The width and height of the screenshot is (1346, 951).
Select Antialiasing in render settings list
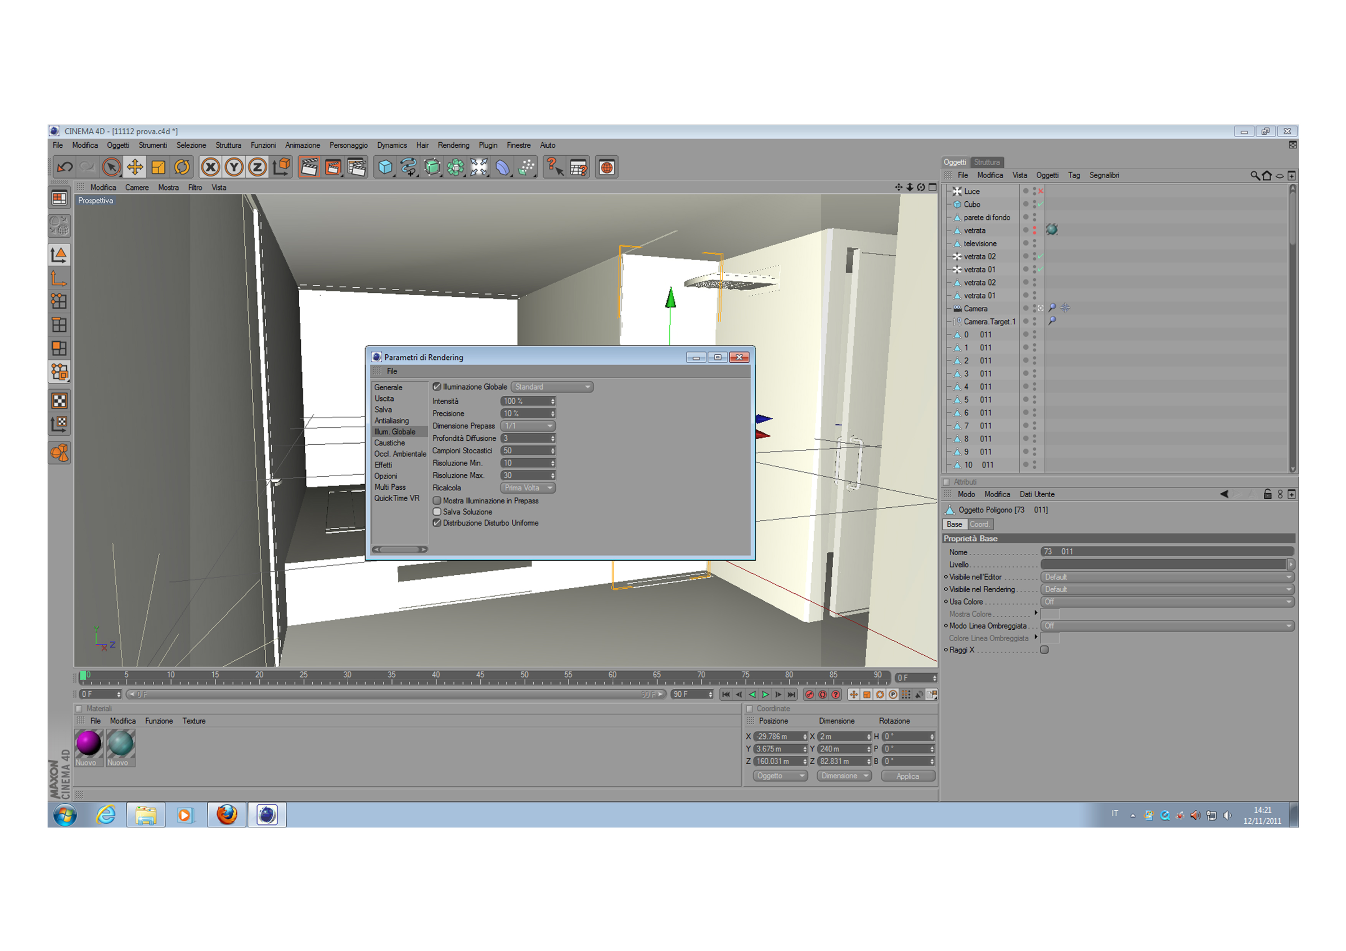392,421
